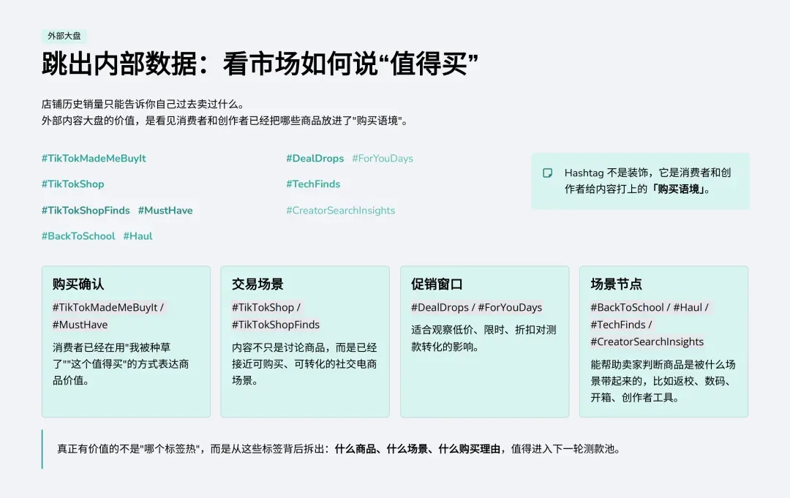Click the #BackToSchool / #Haul tags in the 场景节点 card
Viewport: 790px width, 498px height.
650,324
